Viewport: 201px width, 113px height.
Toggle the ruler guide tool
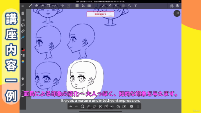point(23,31)
